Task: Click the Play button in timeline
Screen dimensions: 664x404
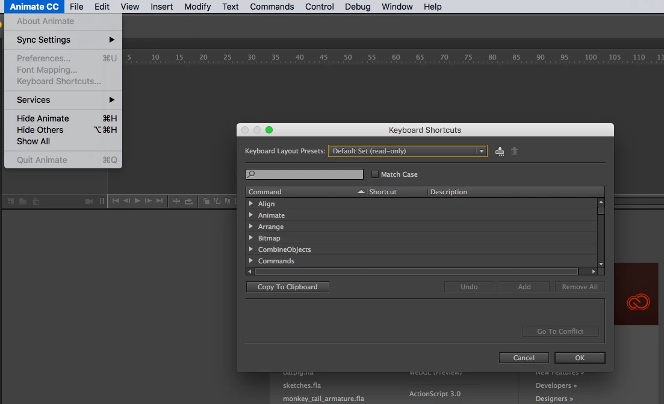Action: [x=137, y=201]
